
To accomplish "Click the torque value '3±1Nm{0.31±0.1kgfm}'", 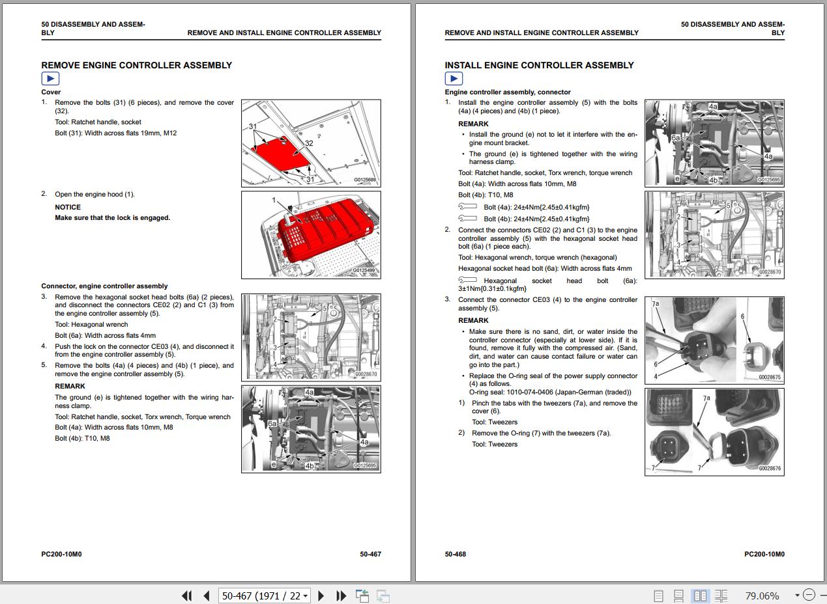I will [492, 288].
